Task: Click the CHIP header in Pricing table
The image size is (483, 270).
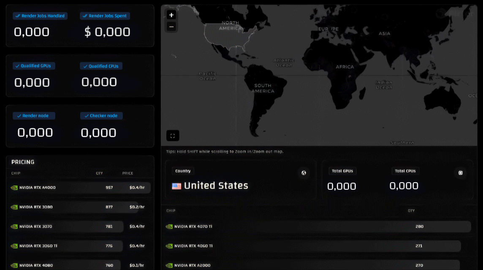Action: (x=16, y=173)
